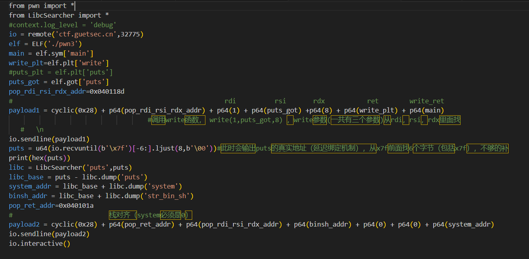The height and width of the screenshot is (259, 529).
Task: Click the 'write_ret' label in the comment row
Action: coord(426,101)
